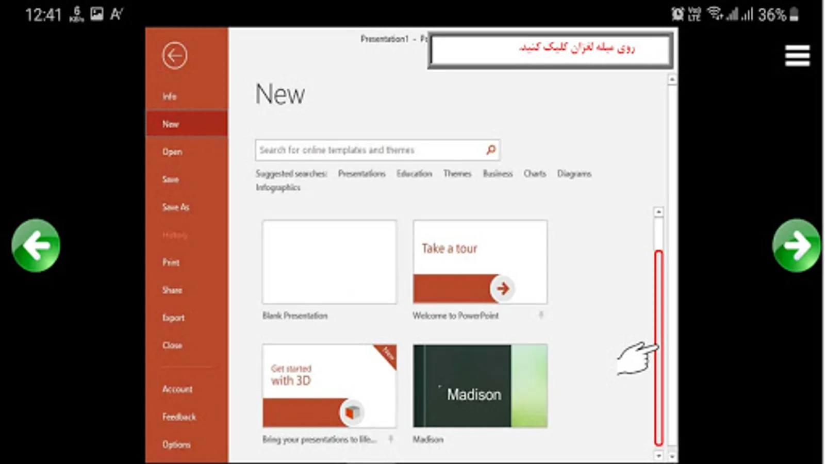
Task: Pin the Bring your presentations to life template
Action: tap(390, 439)
